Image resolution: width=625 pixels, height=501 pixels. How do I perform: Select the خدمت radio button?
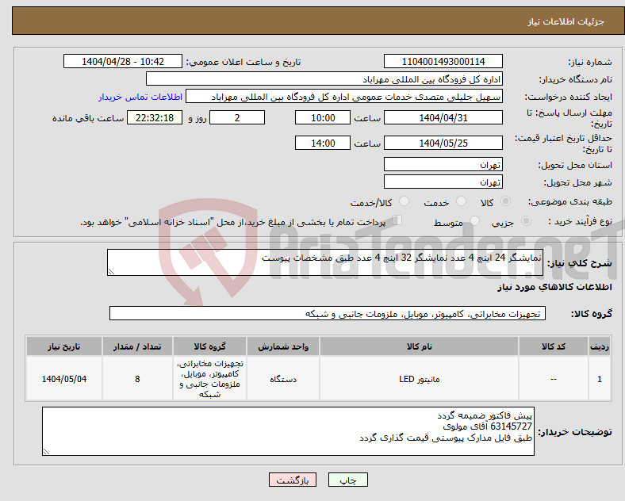click(461, 201)
